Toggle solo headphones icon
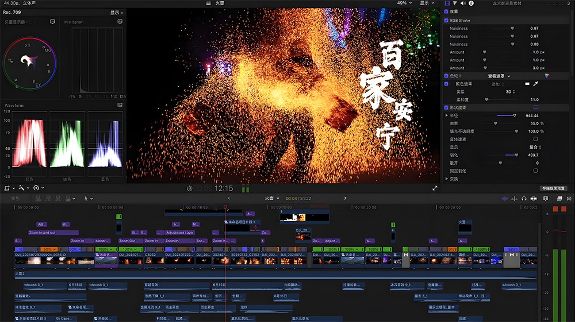 pyautogui.click(x=524, y=199)
